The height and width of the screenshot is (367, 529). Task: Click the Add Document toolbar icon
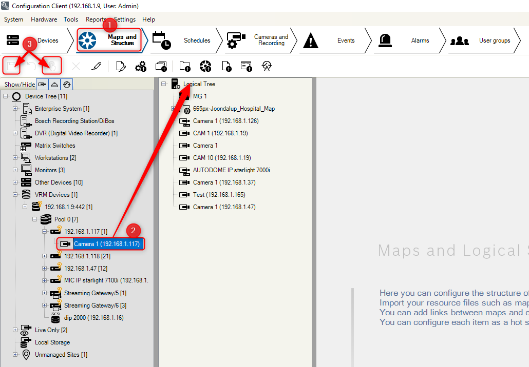tap(226, 66)
